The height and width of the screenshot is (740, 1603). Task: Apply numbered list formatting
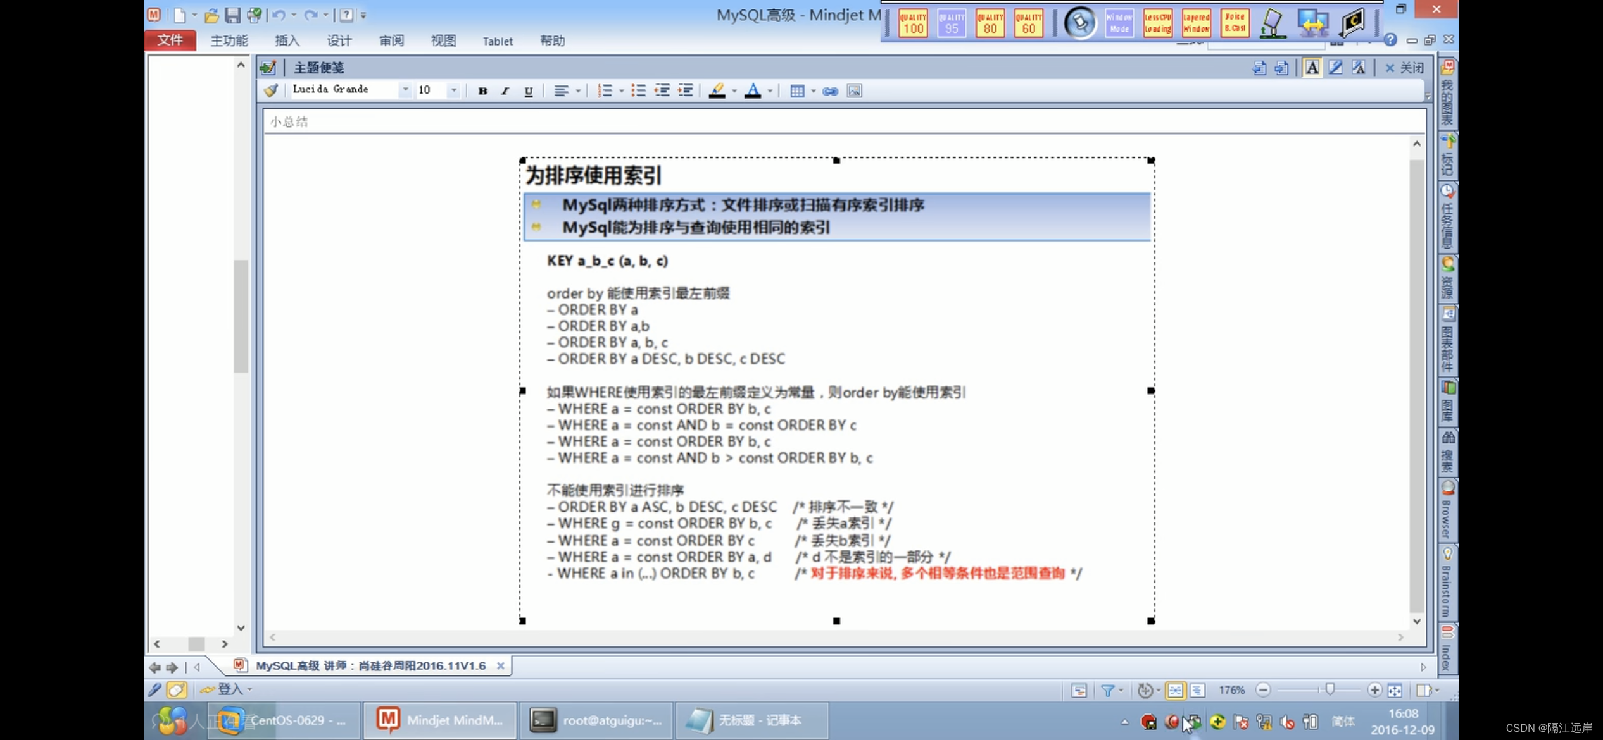[605, 90]
